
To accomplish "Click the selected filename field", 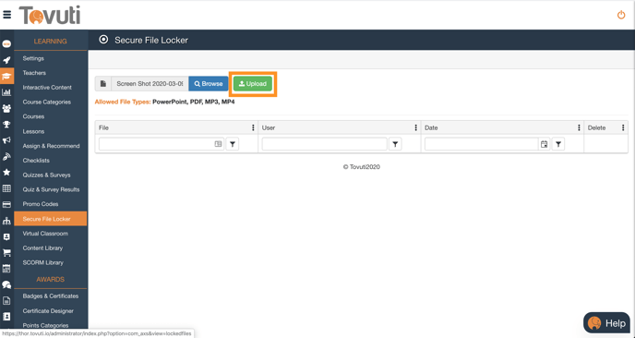I will [150, 84].
